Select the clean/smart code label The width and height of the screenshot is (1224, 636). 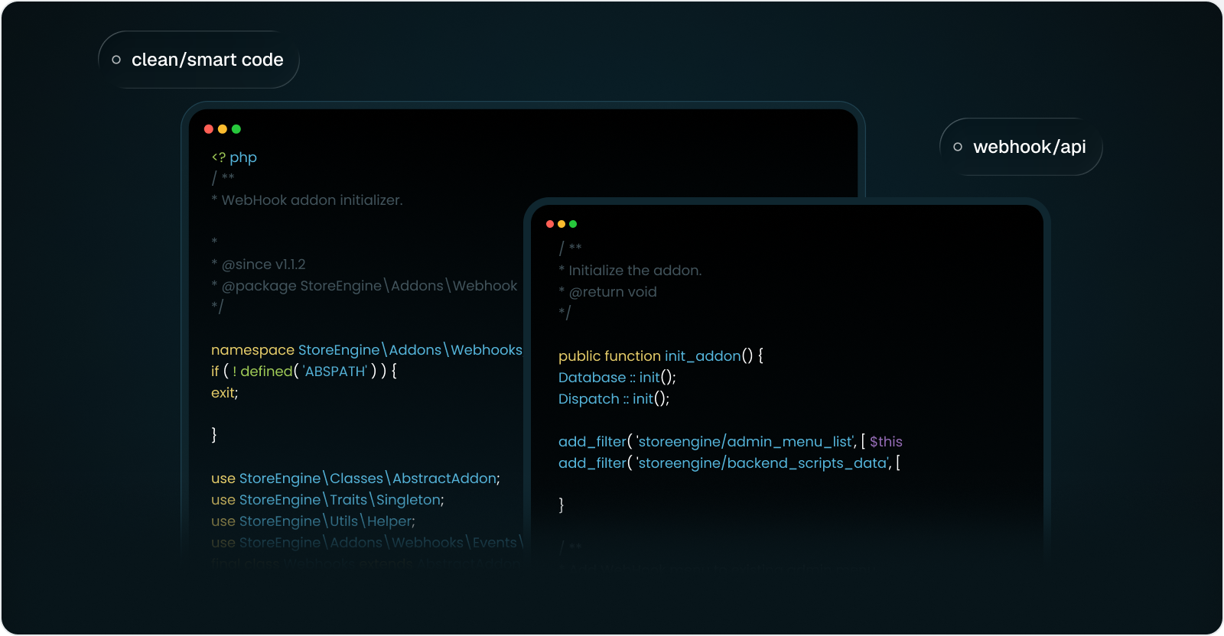click(207, 60)
